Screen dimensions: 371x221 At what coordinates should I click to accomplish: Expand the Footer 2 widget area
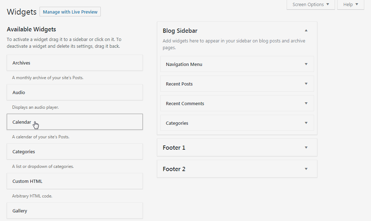pyautogui.click(x=306, y=169)
